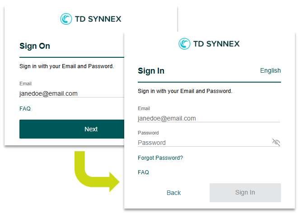
Task: Open the FAQ link on the Sign On panel
Action: click(25, 109)
